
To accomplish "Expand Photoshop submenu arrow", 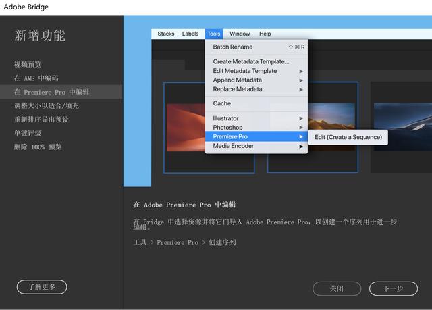I will tap(301, 127).
